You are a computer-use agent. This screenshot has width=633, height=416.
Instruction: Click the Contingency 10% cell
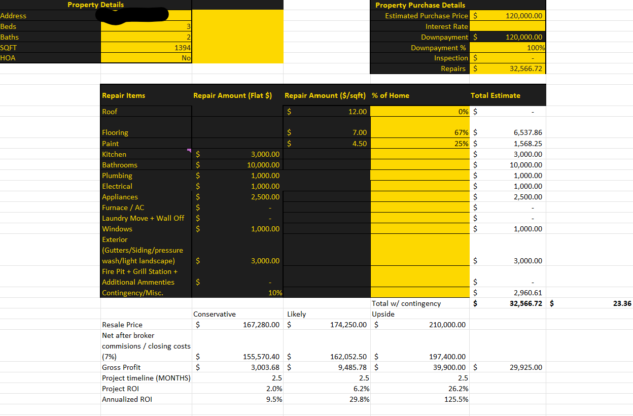(x=237, y=293)
